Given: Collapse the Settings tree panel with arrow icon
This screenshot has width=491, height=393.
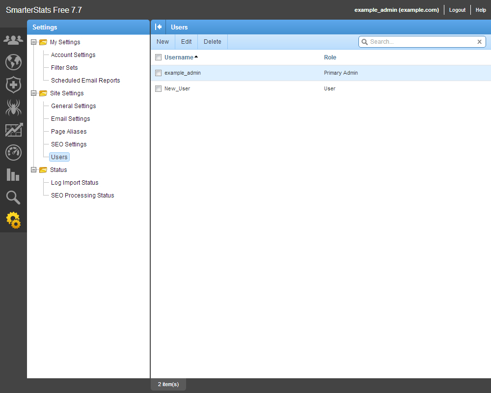Looking at the screenshot, I should tap(159, 27).
